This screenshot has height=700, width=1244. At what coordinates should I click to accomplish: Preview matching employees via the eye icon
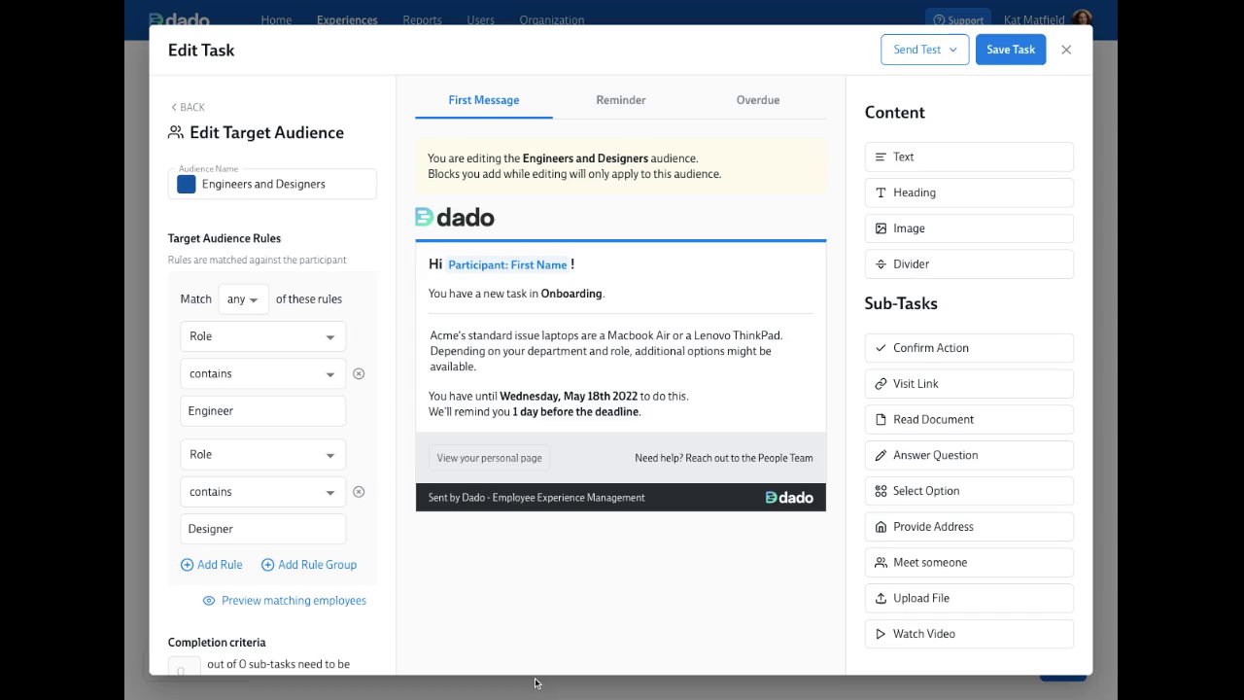coord(209,601)
